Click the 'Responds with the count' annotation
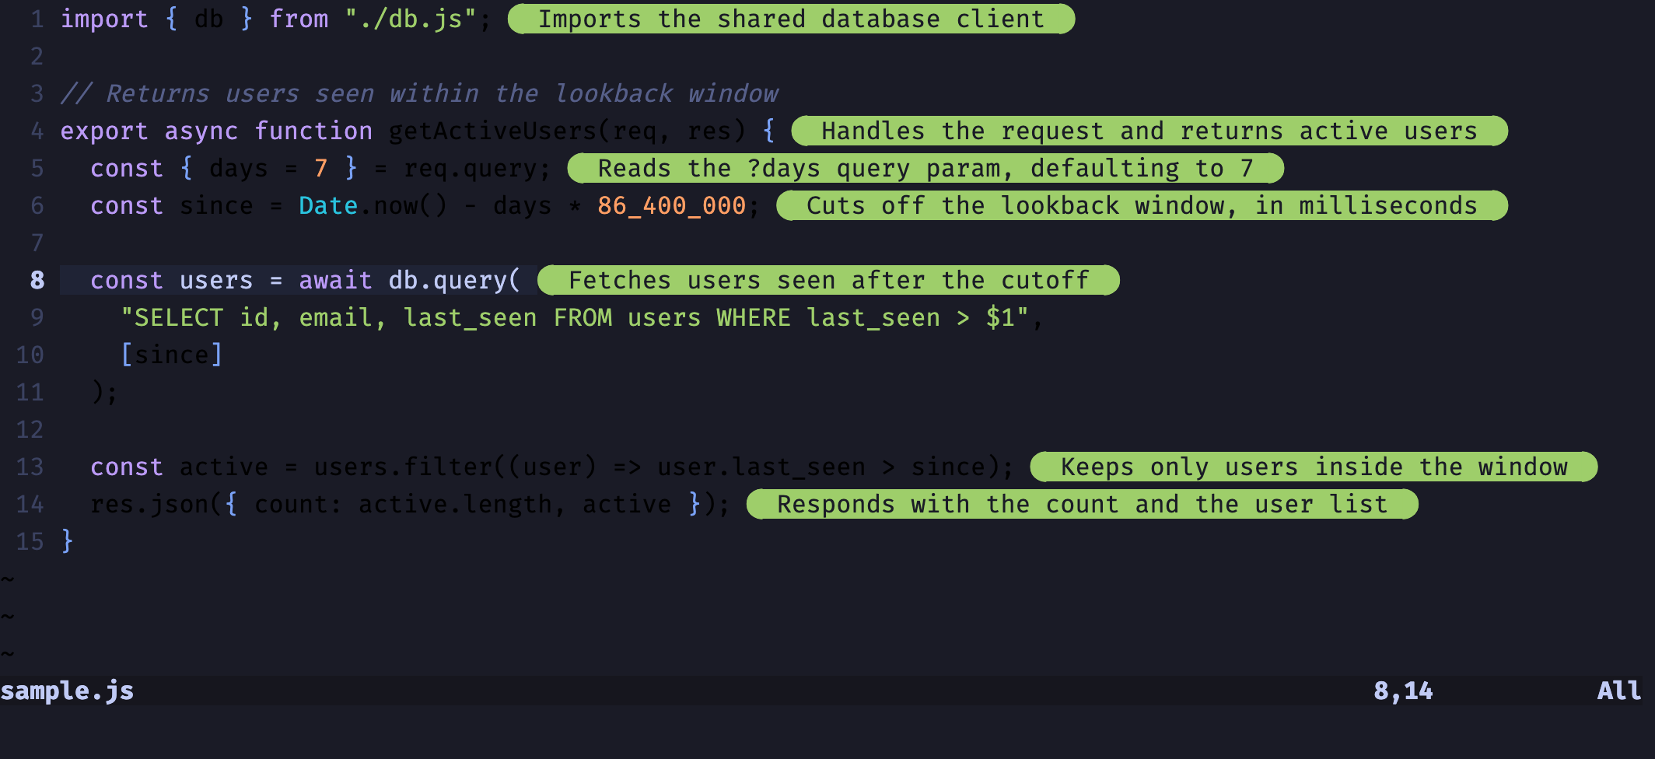The height and width of the screenshot is (759, 1655). (1082, 504)
